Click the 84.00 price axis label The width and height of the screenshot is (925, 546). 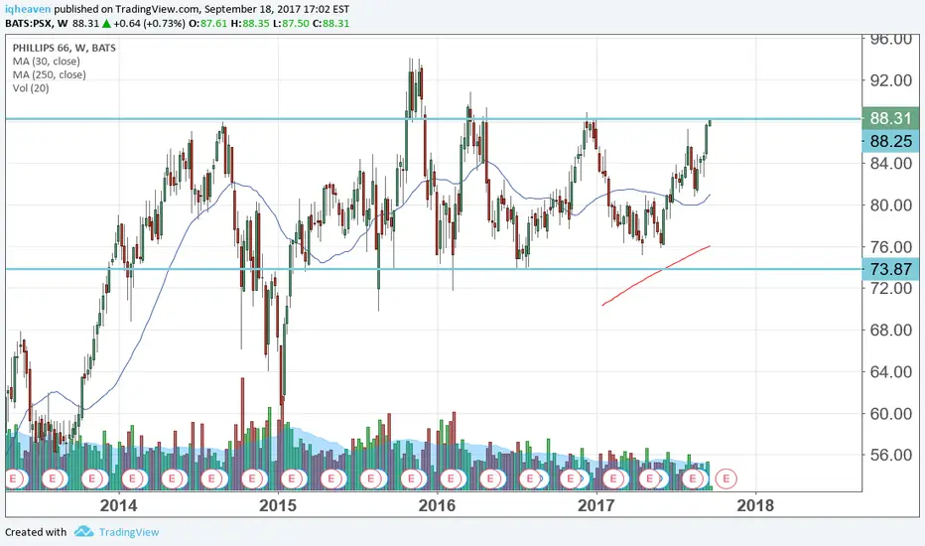(891, 164)
